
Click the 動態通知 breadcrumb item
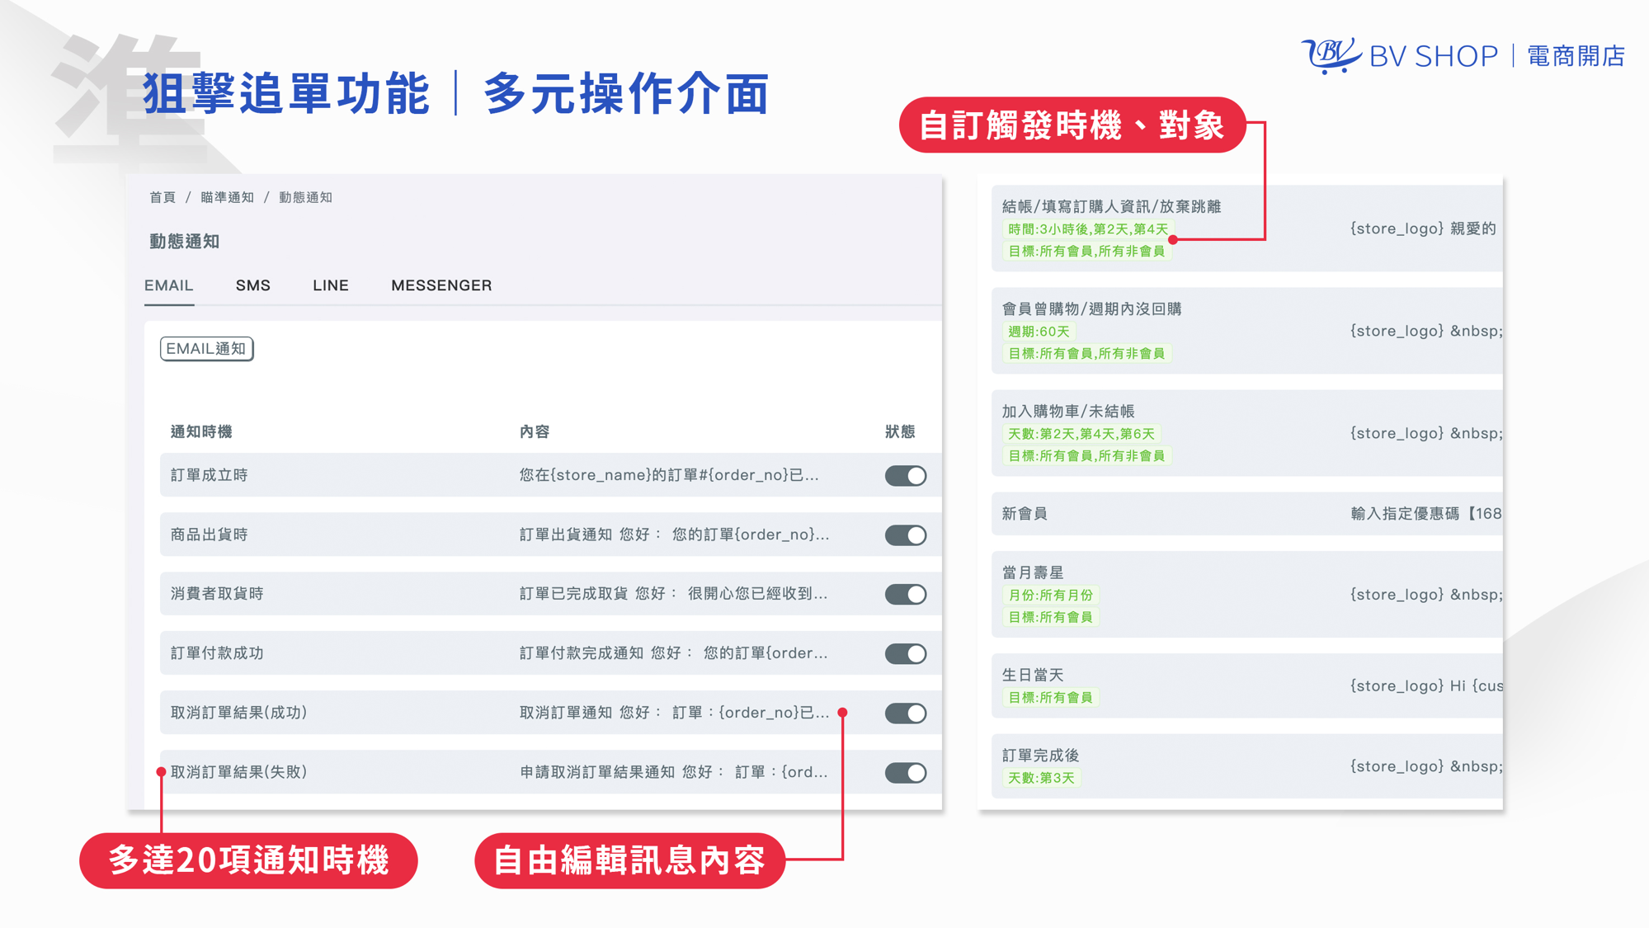306,198
